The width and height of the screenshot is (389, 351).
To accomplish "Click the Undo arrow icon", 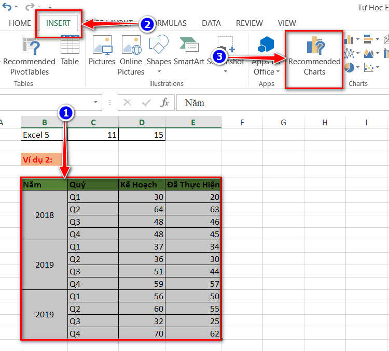I will point(7,7).
